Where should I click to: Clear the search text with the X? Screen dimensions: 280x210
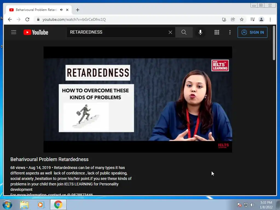click(170, 32)
